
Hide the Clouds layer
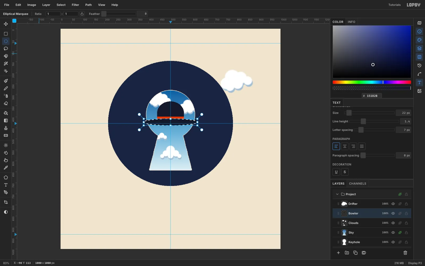(393, 223)
